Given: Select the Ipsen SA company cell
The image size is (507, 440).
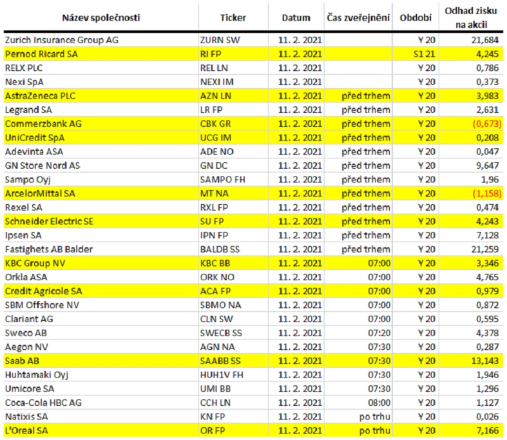Looking at the screenshot, I should click(101, 235).
